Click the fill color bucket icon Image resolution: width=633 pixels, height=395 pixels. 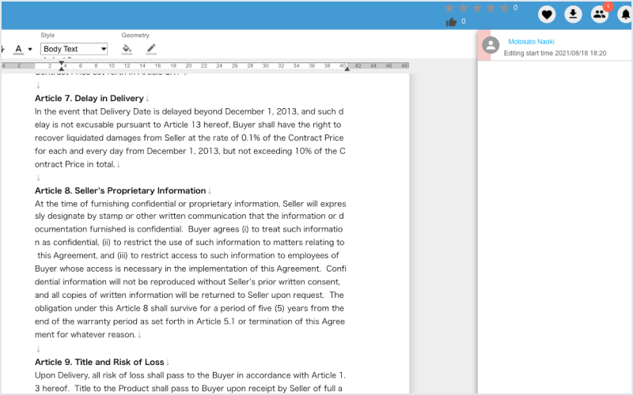(x=127, y=49)
